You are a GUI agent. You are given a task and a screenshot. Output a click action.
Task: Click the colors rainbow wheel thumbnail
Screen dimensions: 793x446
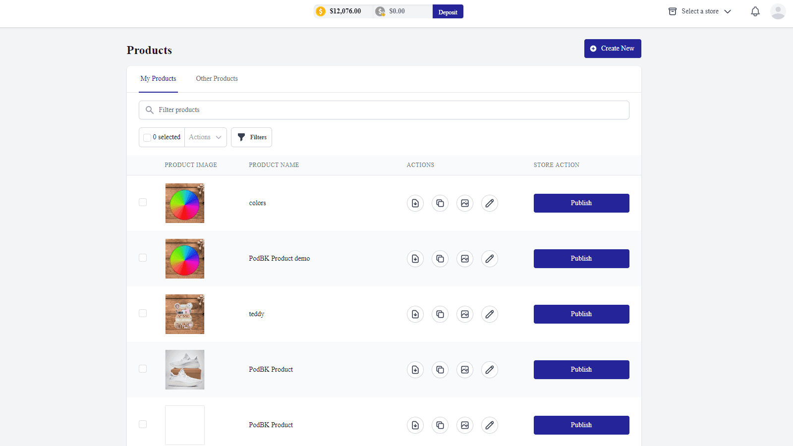point(184,203)
